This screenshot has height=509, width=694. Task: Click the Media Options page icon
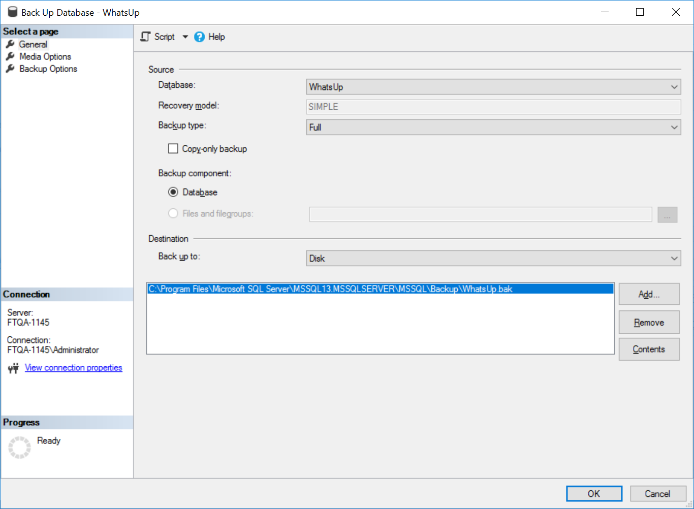point(10,56)
